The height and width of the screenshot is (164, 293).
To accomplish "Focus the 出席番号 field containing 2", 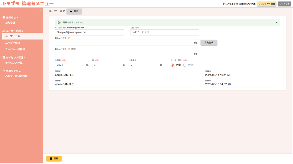I will (144, 65).
